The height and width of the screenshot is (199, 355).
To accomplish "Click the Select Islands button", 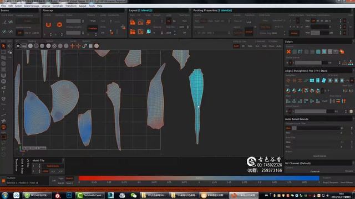I will [x=319, y=156].
